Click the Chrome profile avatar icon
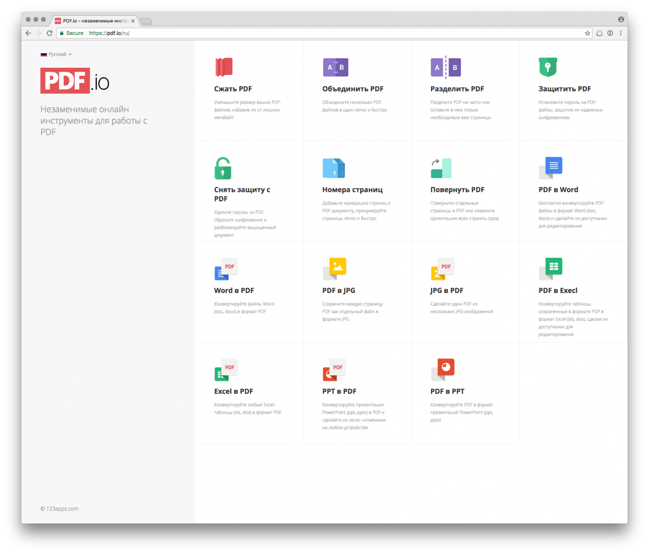The image size is (649, 554). [621, 19]
